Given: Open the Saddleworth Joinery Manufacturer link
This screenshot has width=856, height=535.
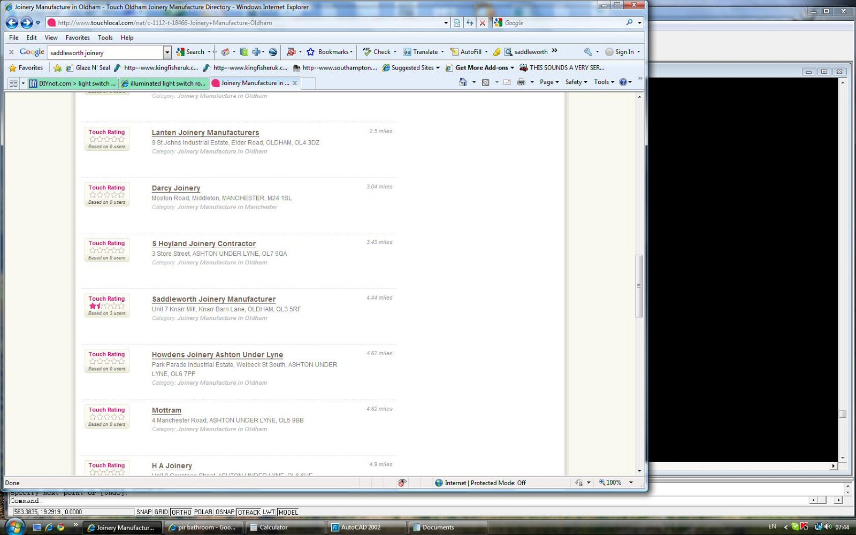Looking at the screenshot, I should pos(213,300).
